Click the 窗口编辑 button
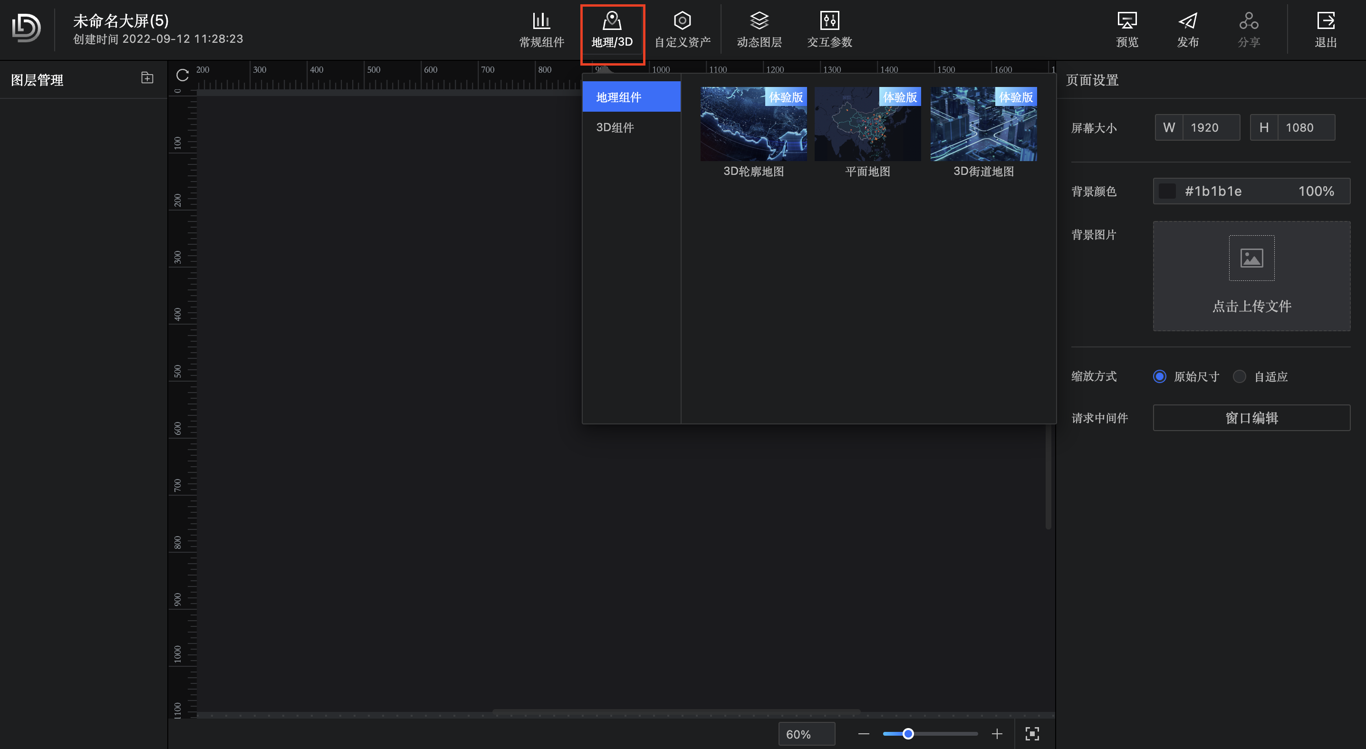Viewport: 1366px width, 749px height. tap(1251, 418)
